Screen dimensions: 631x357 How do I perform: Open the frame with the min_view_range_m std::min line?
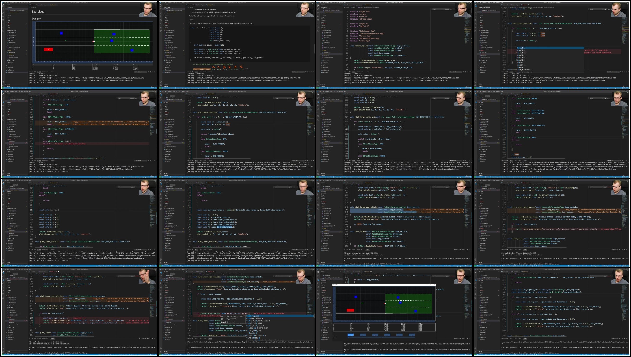pos(237,223)
